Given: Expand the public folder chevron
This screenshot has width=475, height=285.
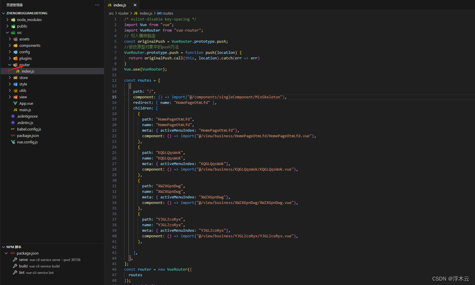Looking at the screenshot, I should [7, 26].
